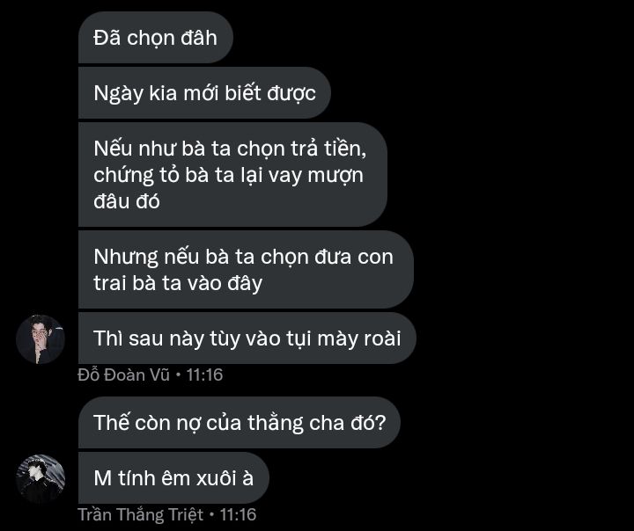
Task: Select the "Thế còn nợ của thằng cha đó?" message
Action: pos(240,422)
